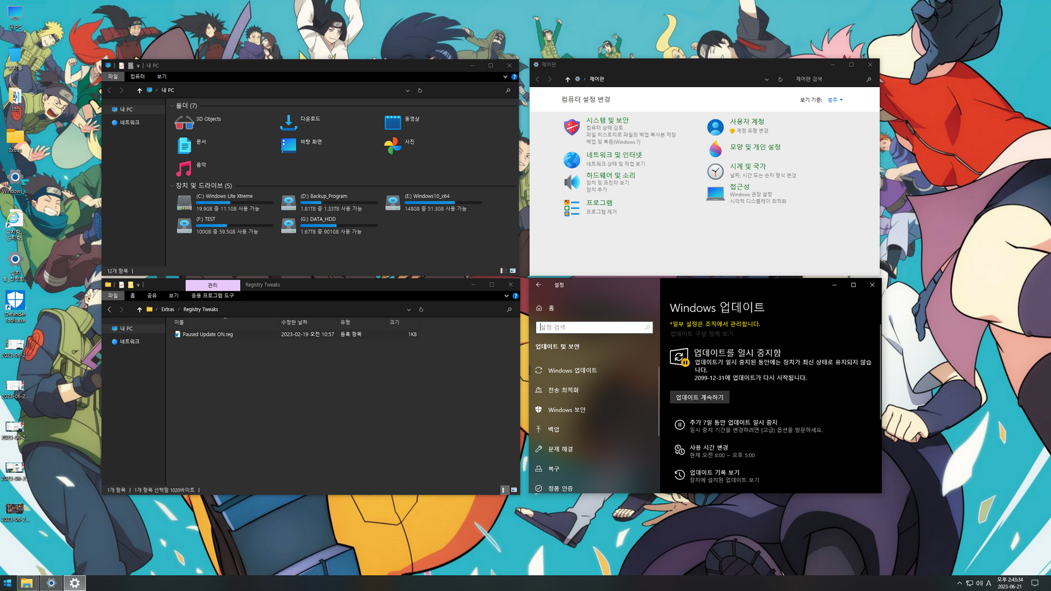Open the 3D Objects folder
Image resolution: width=1051 pixels, height=591 pixels.
click(184, 122)
